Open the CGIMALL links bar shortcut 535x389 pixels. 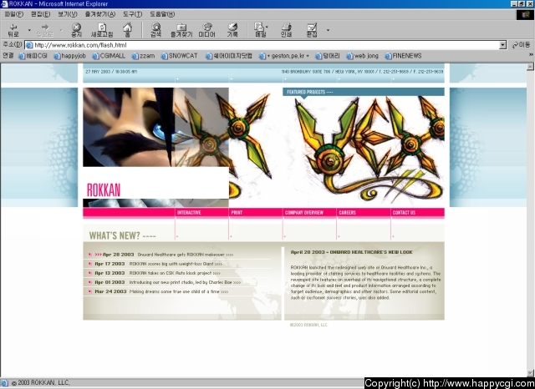pos(109,56)
